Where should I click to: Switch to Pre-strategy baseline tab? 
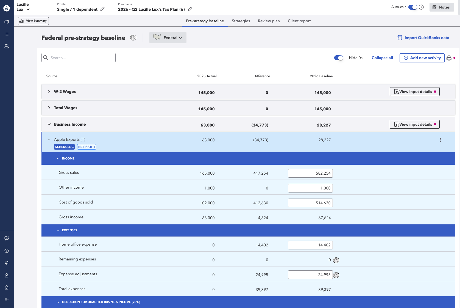(205, 21)
